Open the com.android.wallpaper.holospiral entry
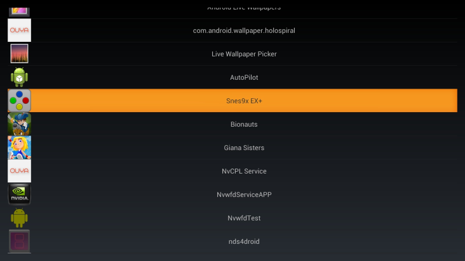The height and width of the screenshot is (261, 465). 244,30
